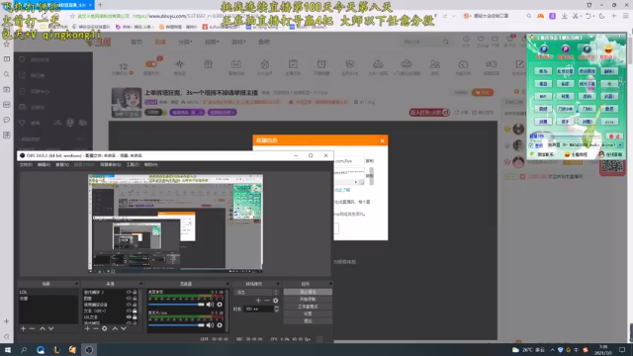Open Mic/Aux audio settings gear in OBS mixer
Viewport: 633px width, 356px height.
220,325
